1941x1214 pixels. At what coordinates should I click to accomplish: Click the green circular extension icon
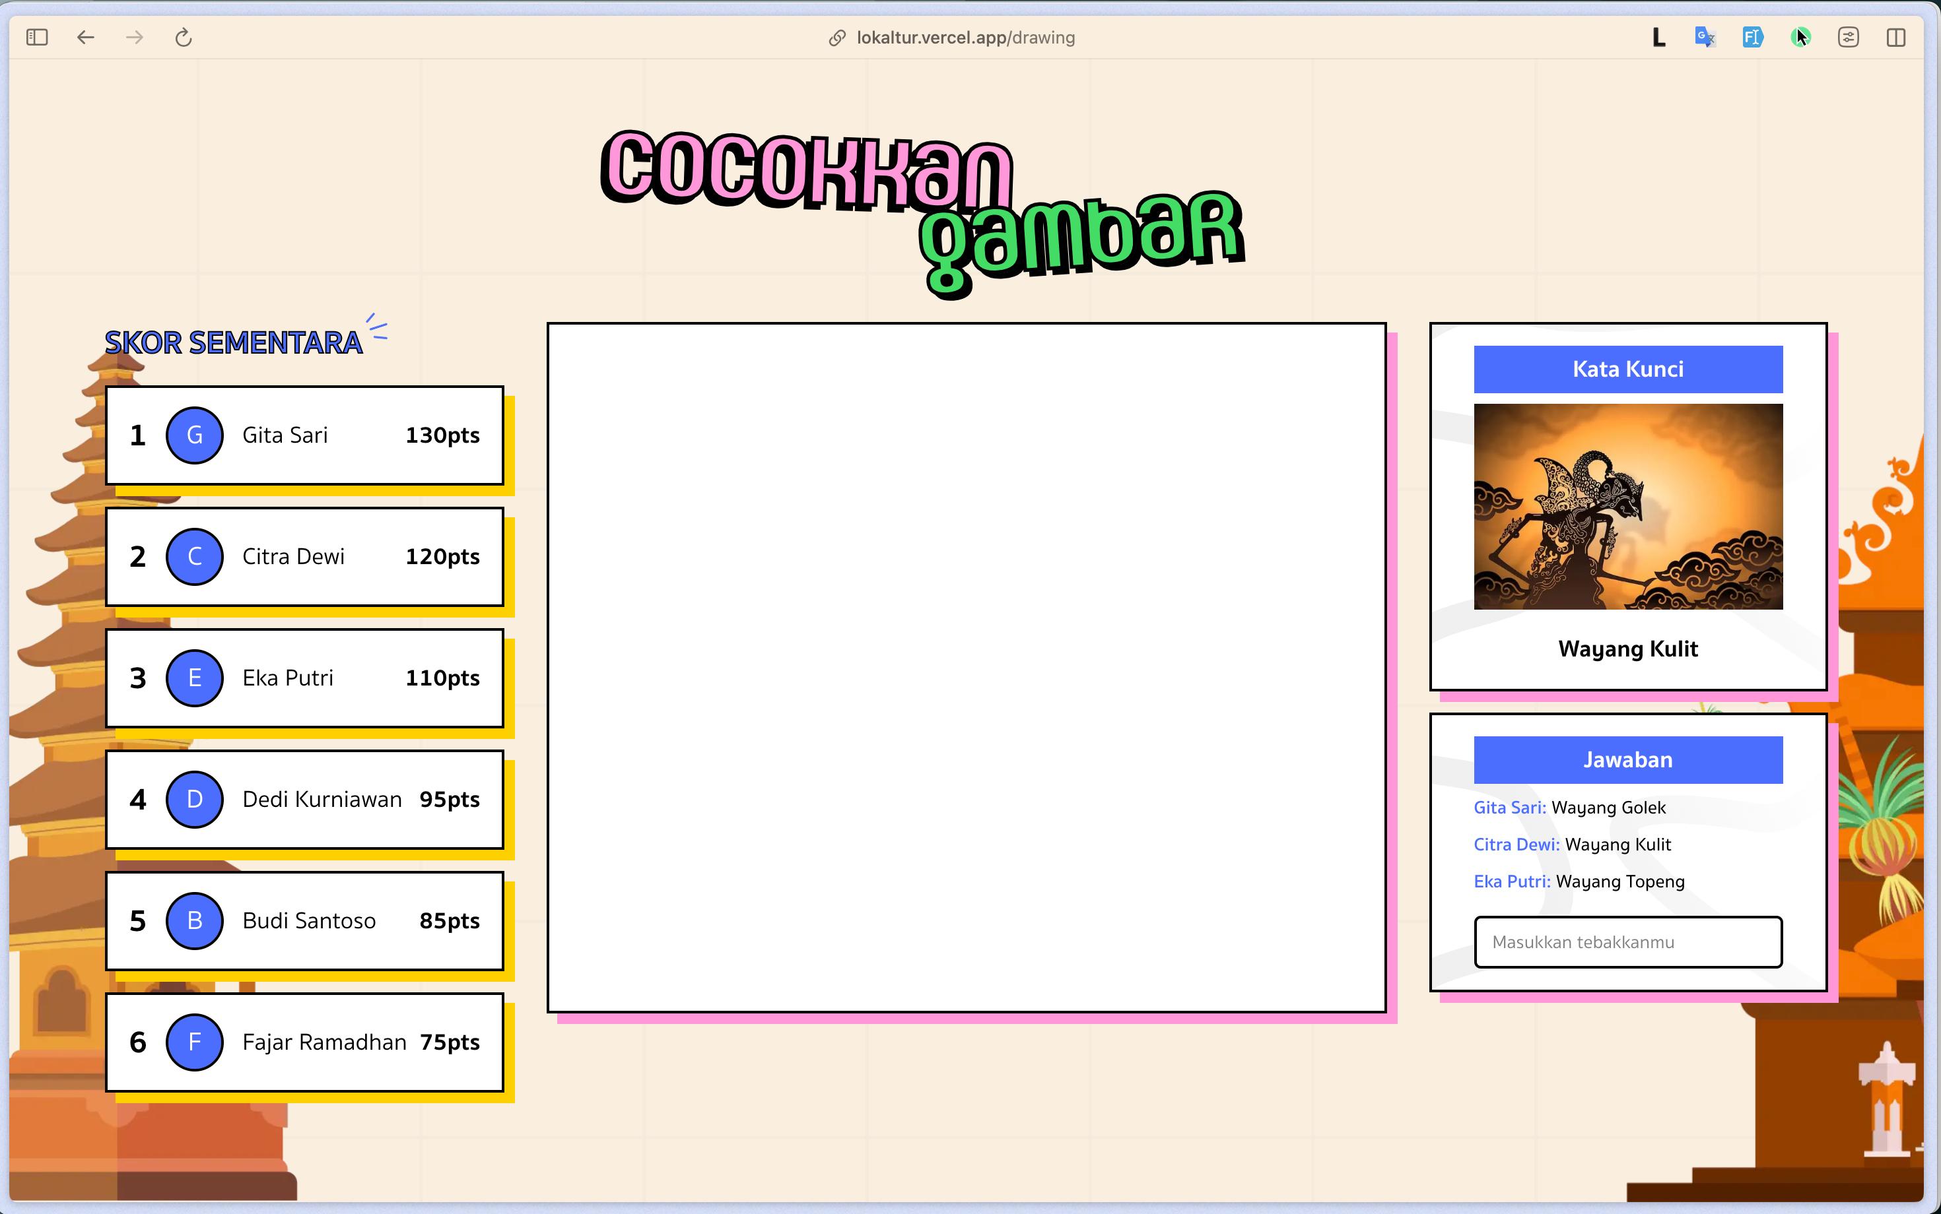point(1800,38)
